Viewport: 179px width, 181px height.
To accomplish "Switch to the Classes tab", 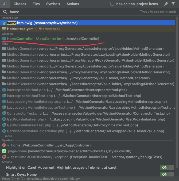I will (x=20, y=4).
